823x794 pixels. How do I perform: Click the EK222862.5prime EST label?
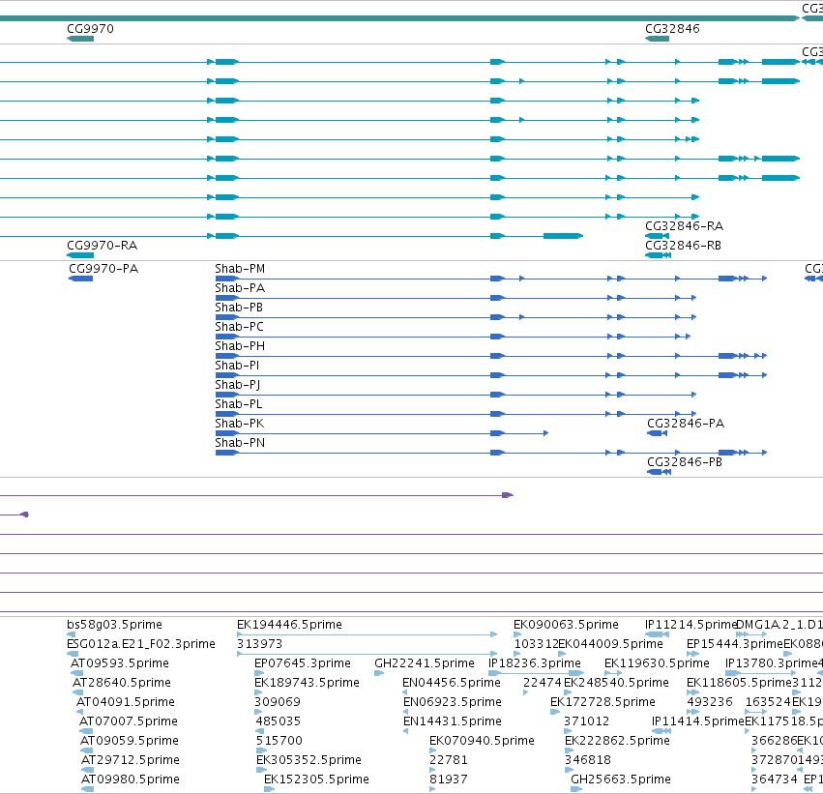point(617,741)
